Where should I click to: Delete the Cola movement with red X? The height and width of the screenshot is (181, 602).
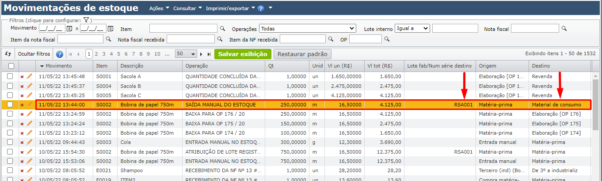[x=22, y=143]
